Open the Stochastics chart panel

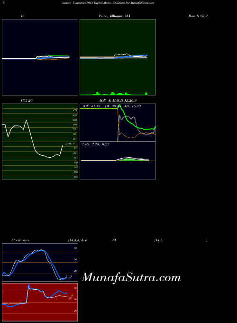[40, 262]
